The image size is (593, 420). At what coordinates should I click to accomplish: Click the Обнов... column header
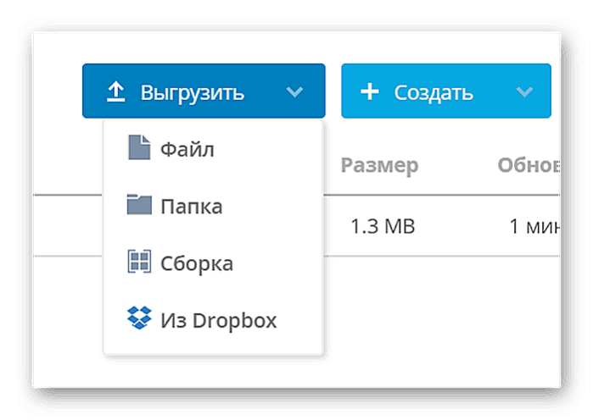[x=529, y=165]
